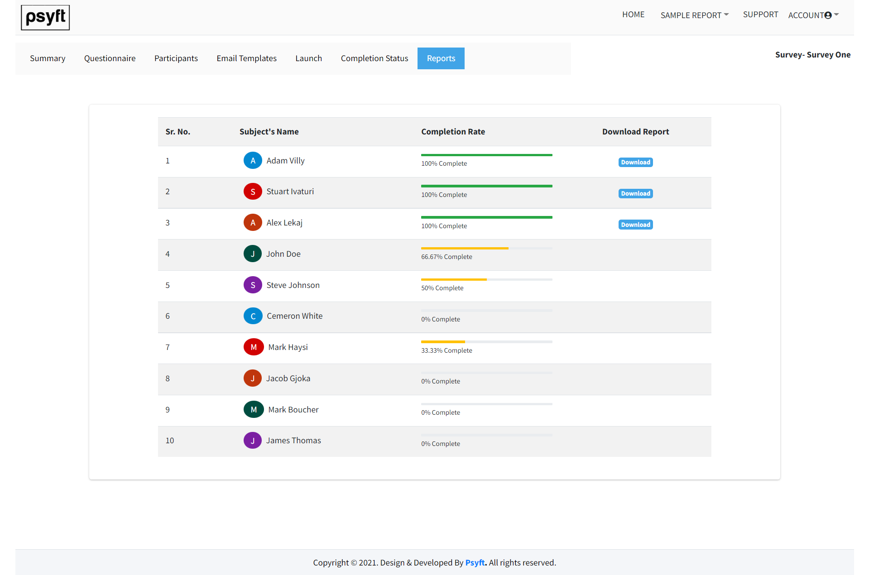Screen dimensions: 869x575
Task: Click the Download Report column header
Action: [x=635, y=132]
